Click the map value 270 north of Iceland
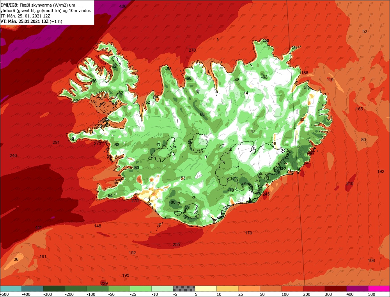 (192, 50)
